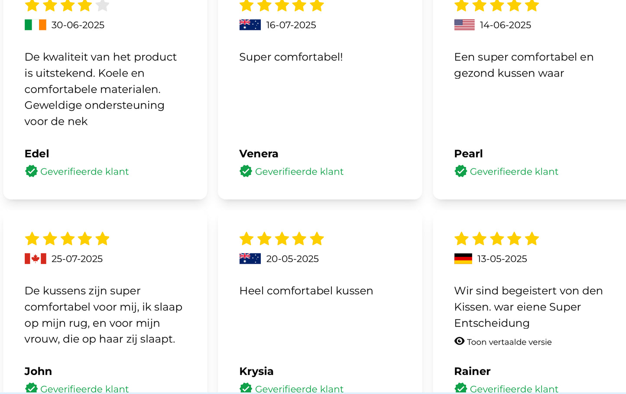Viewport: 626px width, 394px height.
Task: Click the Australian flag on Venera's review
Action: (250, 25)
